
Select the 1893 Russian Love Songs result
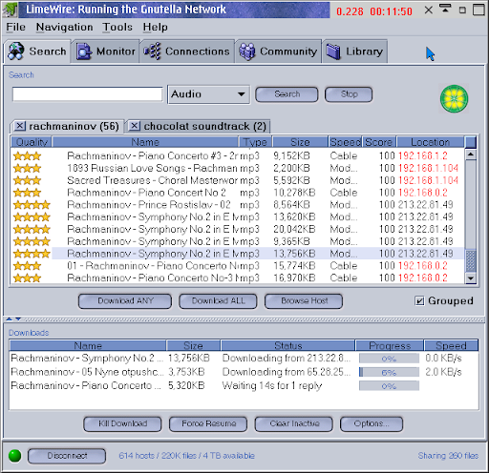[x=237, y=168]
